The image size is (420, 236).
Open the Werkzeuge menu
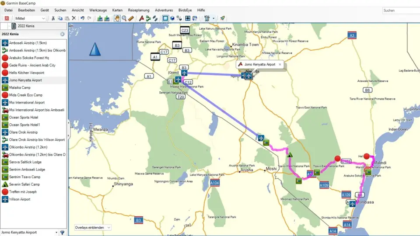(x=98, y=10)
